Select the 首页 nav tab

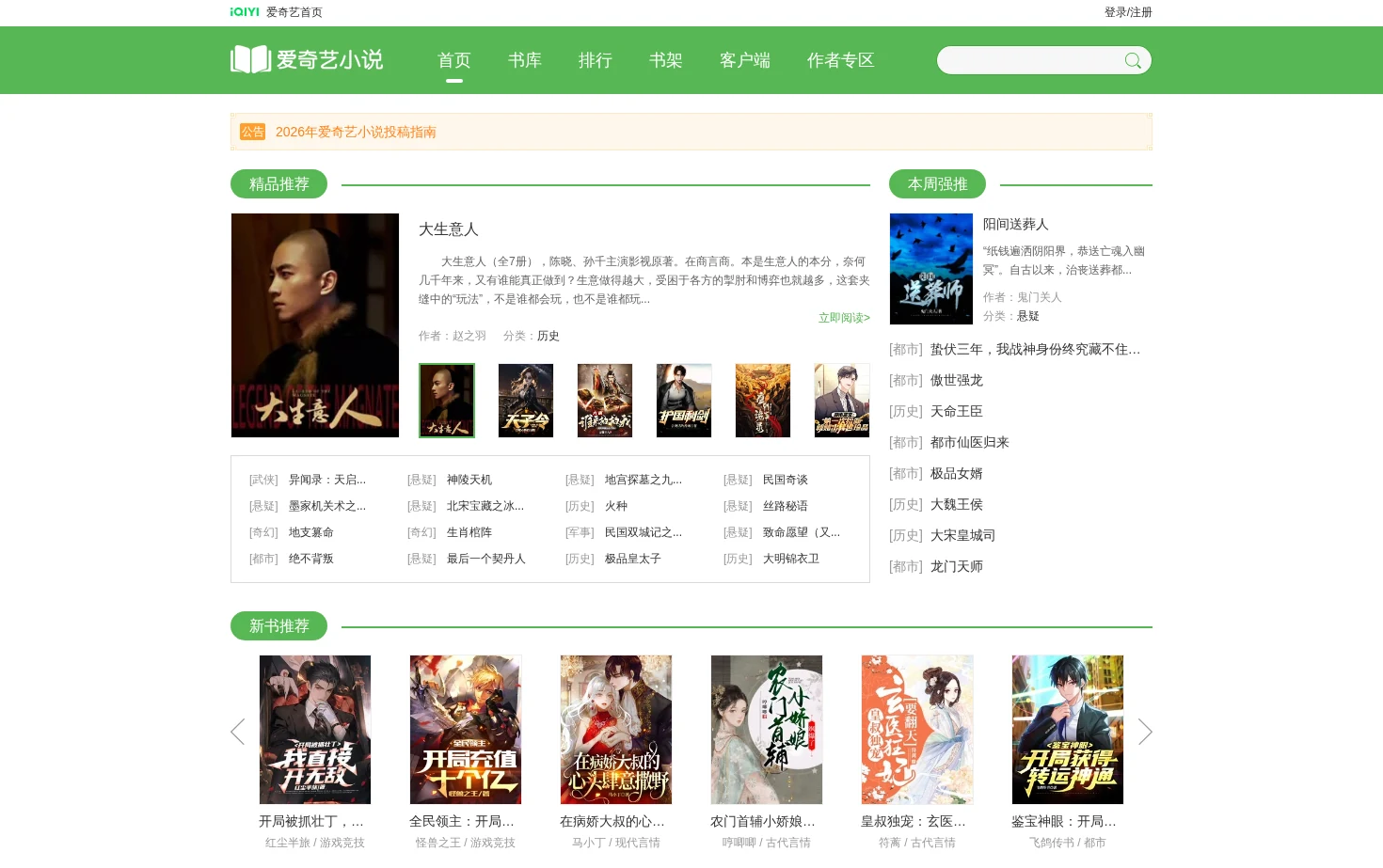coord(454,60)
